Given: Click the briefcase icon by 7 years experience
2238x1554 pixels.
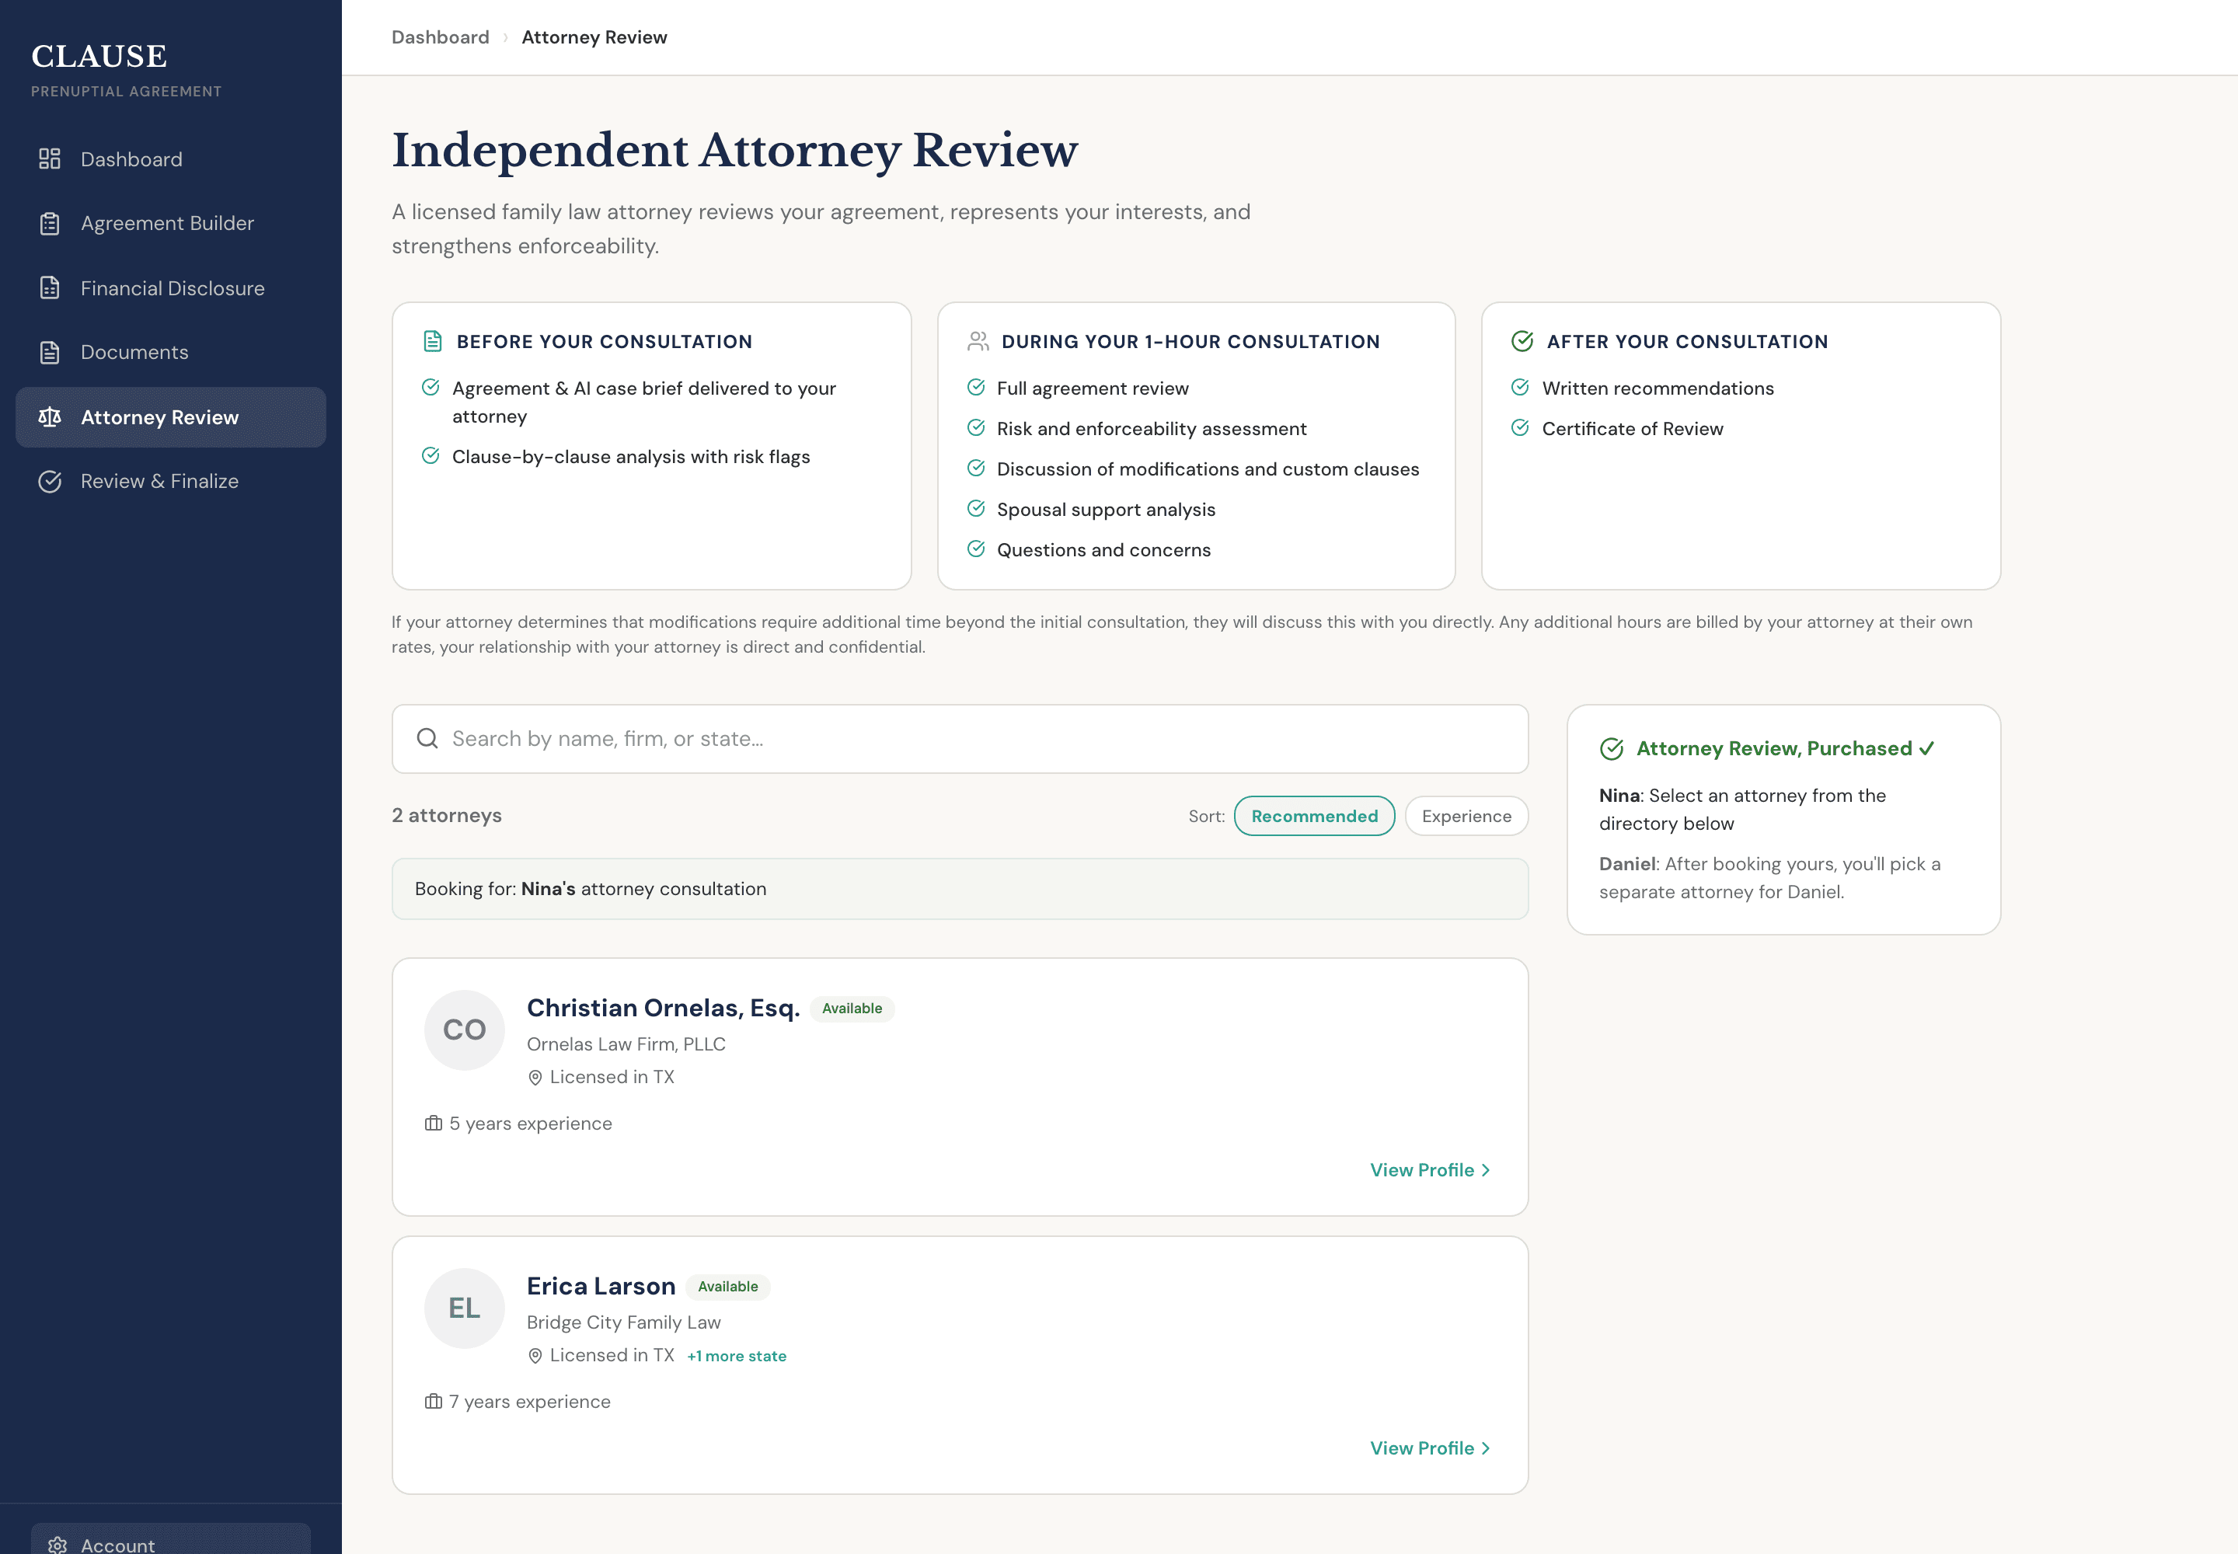Looking at the screenshot, I should pos(434,1401).
